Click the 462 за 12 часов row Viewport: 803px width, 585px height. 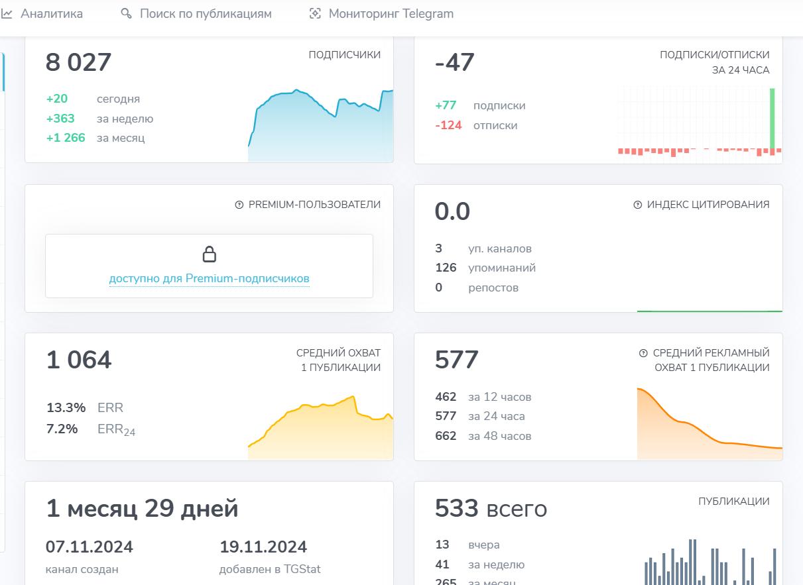click(x=483, y=397)
